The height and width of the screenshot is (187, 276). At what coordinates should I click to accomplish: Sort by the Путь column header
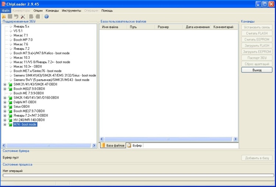pos(141,27)
